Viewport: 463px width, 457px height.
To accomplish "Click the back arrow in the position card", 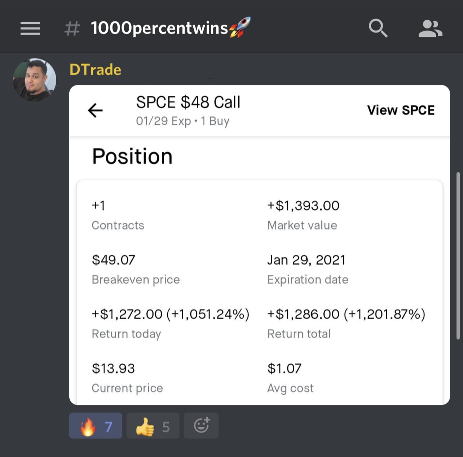I will click(96, 110).
